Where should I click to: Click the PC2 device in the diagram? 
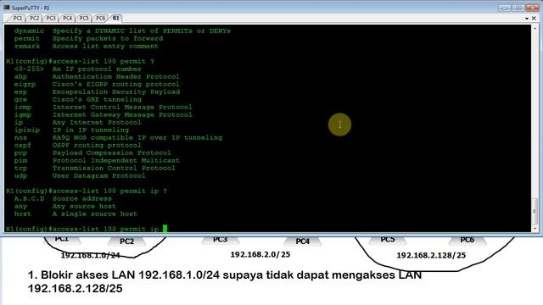(x=126, y=241)
